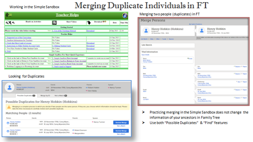253x142 pixels.
Task: Click the tools icon beside Hands on Activities
Action: point(10,23)
